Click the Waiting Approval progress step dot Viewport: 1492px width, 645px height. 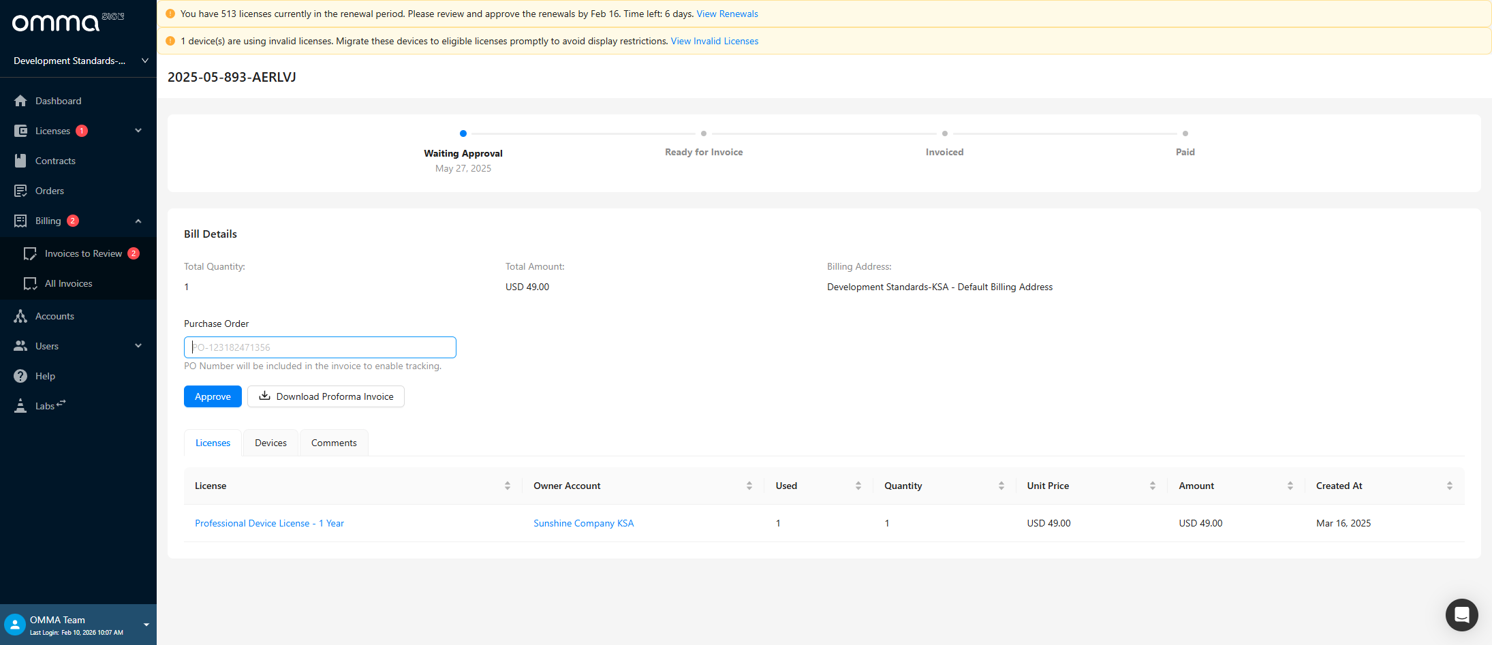[x=463, y=133]
